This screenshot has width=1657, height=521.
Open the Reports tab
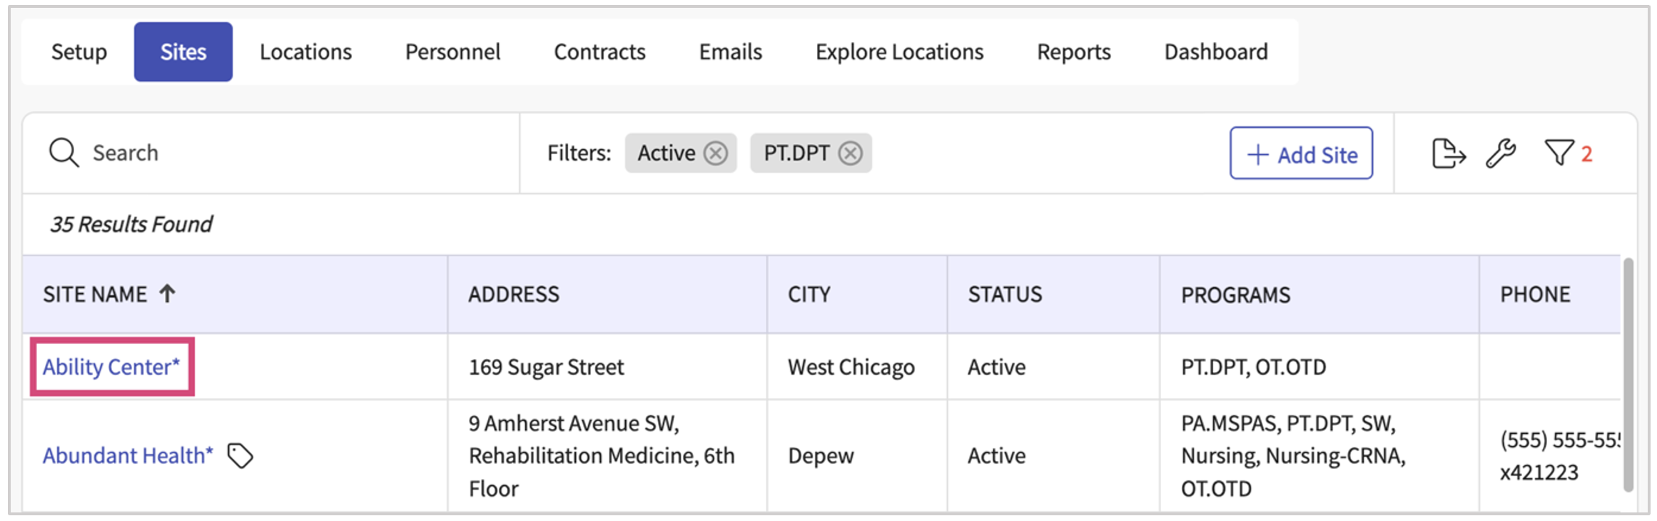(1073, 52)
